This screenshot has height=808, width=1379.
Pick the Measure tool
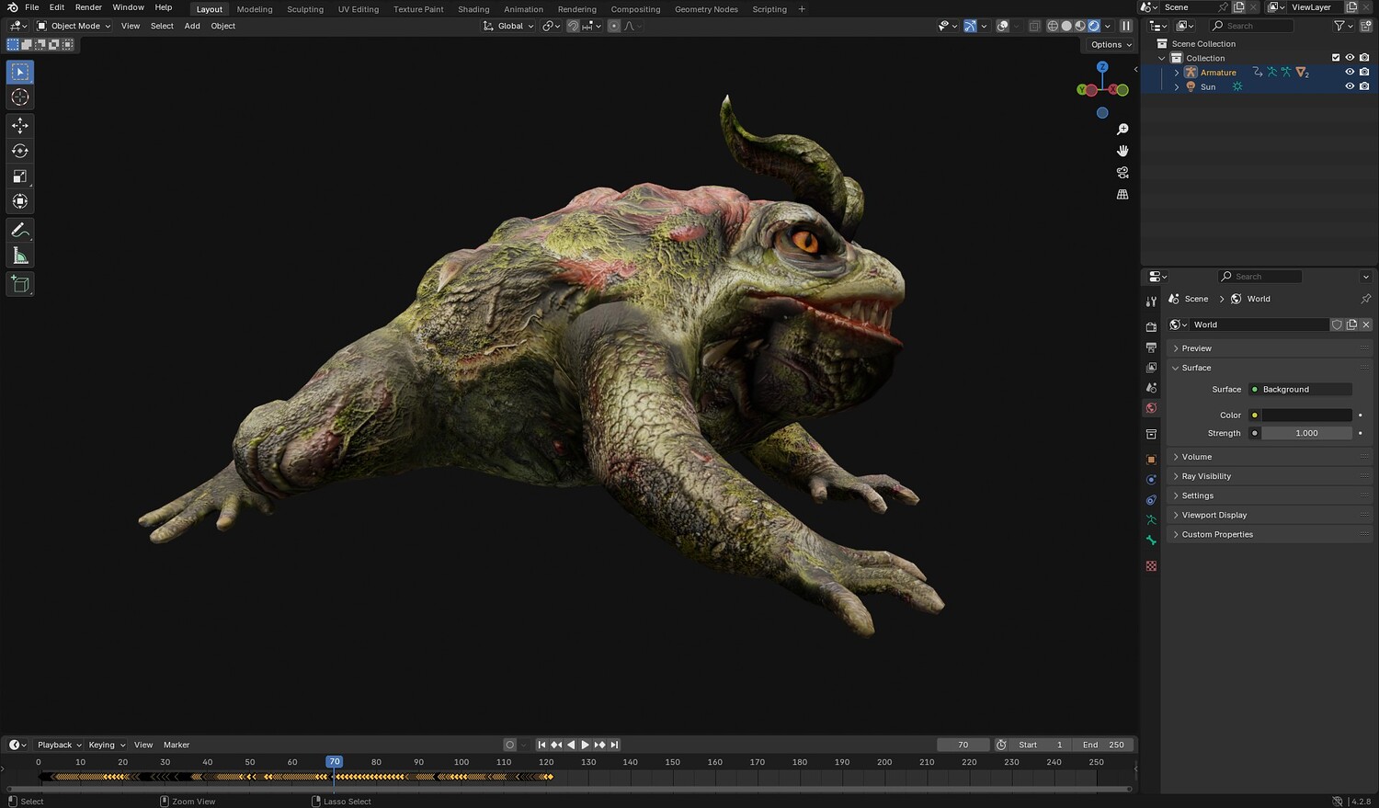click(20, 256)
